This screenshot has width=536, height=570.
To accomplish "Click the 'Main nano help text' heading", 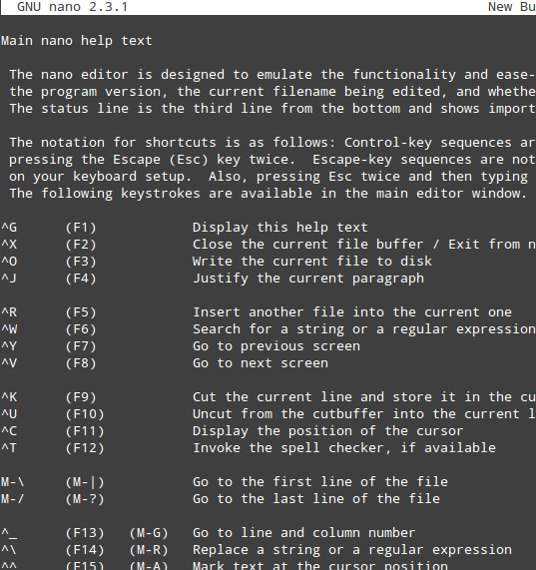I will (77, 41).
